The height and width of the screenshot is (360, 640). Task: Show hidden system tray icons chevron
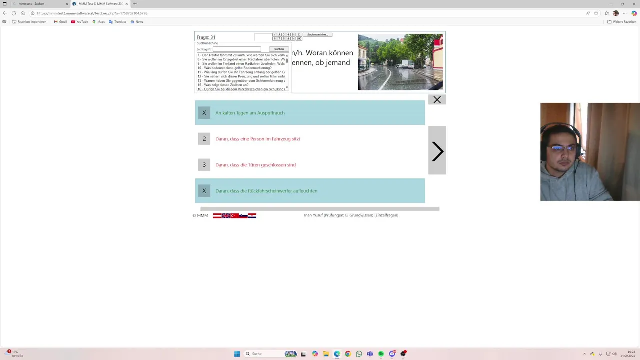584,354
